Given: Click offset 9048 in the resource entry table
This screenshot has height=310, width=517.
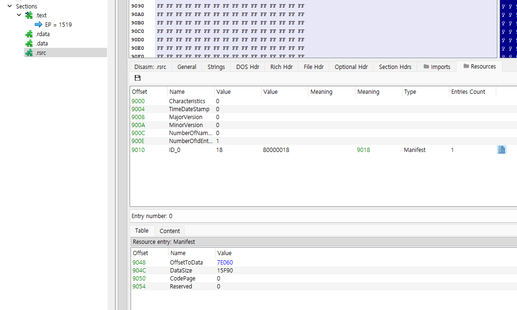Looking at the screenshot, I should [x=139, y=263].
